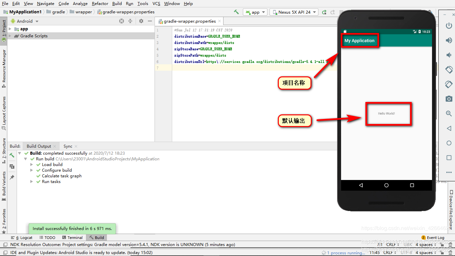The width and height of the screenshot is (455, 256).
Task: Open the Android project view dropdown
Action: (x=25, y=21)
